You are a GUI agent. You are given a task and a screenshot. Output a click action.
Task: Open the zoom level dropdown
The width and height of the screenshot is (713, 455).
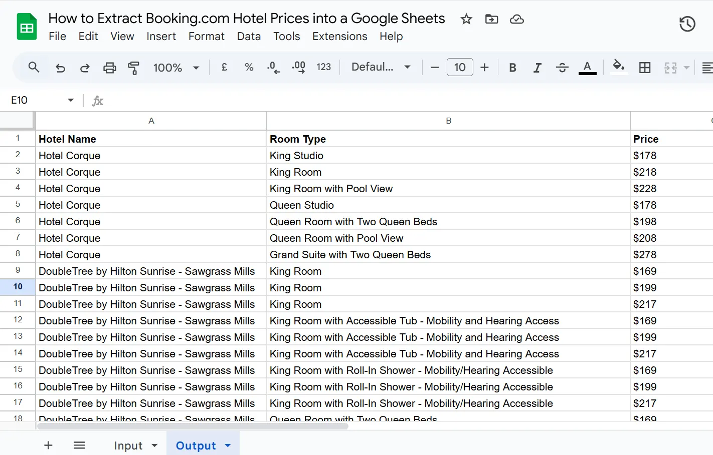click(176, 68)
